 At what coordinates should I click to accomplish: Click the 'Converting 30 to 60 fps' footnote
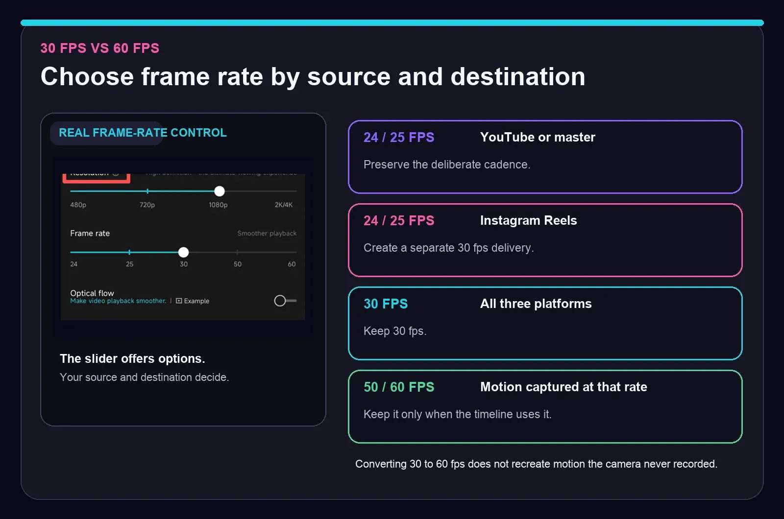coord(536,464)
